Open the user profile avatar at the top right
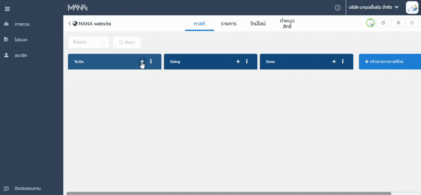This screenshot has height=195, width=421. point(412,7)
